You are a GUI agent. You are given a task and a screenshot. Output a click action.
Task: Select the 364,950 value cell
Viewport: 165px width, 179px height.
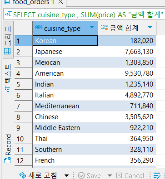click(x=127, y=139)
